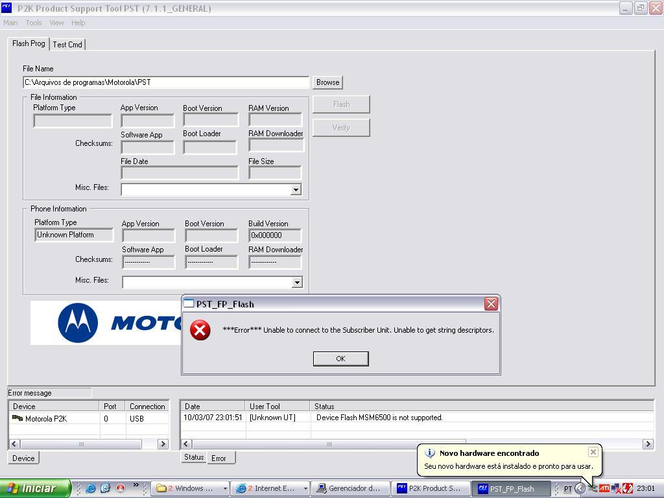Viewport: 664px width, 498px height.
Task: Click the Port column header
Action: click(112, 407)
